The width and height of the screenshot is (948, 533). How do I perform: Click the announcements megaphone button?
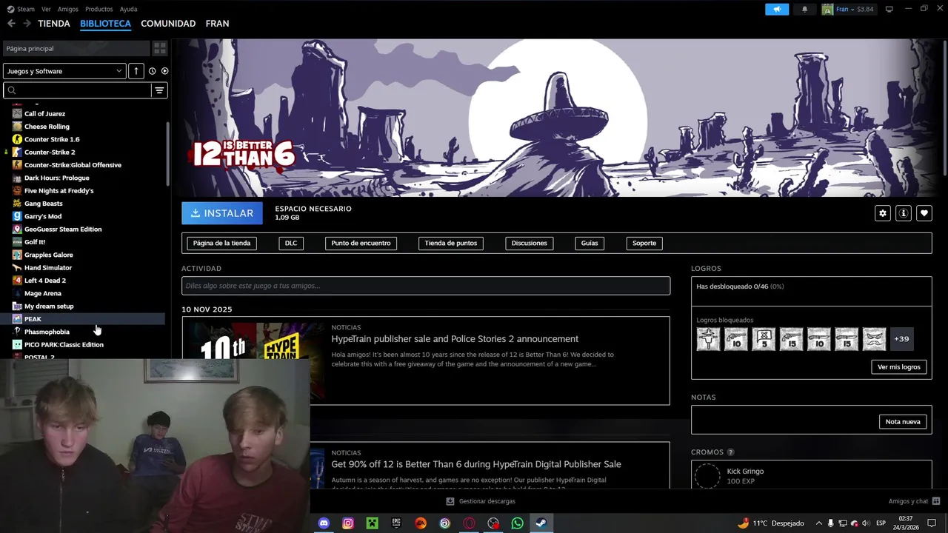(x=777, y=10)
